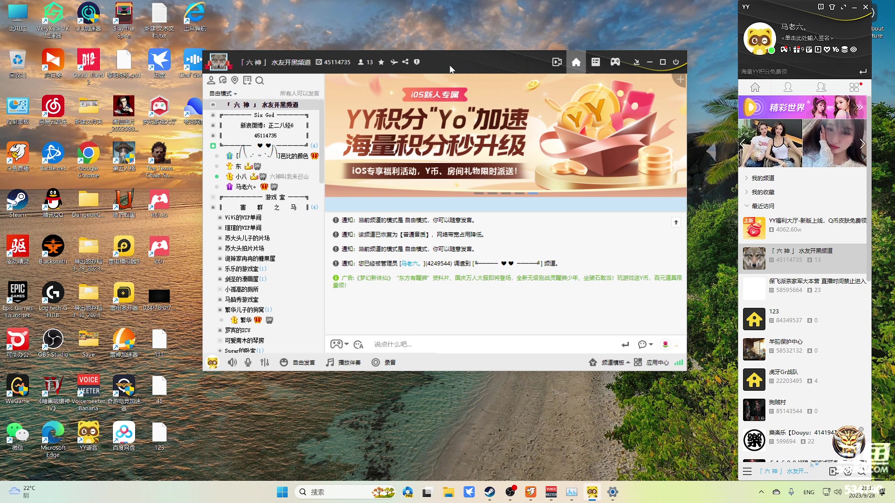Select the groups tab in YY main window
895x503 pixels.
point(821,87)
